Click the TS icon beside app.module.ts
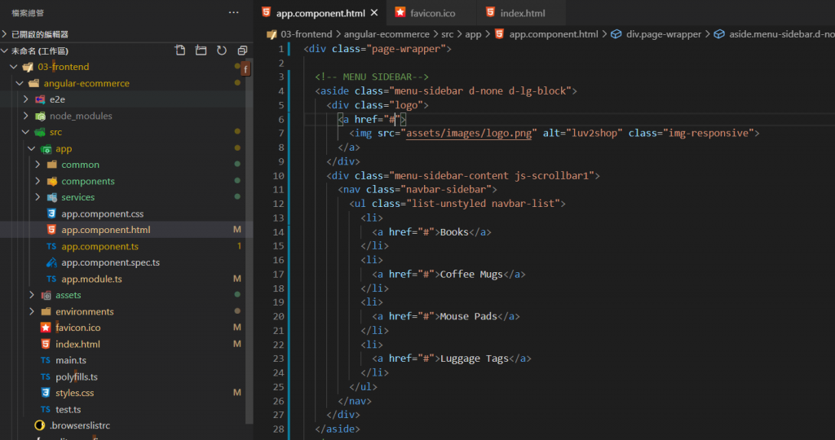Image resolution: width=835 pixels, height=440 pixels. coord(51,279)
